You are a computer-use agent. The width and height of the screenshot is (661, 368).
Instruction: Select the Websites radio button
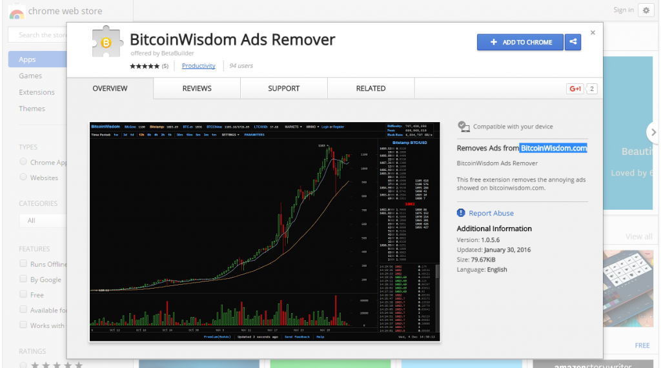pyautogui.click(x=23, y=177)
